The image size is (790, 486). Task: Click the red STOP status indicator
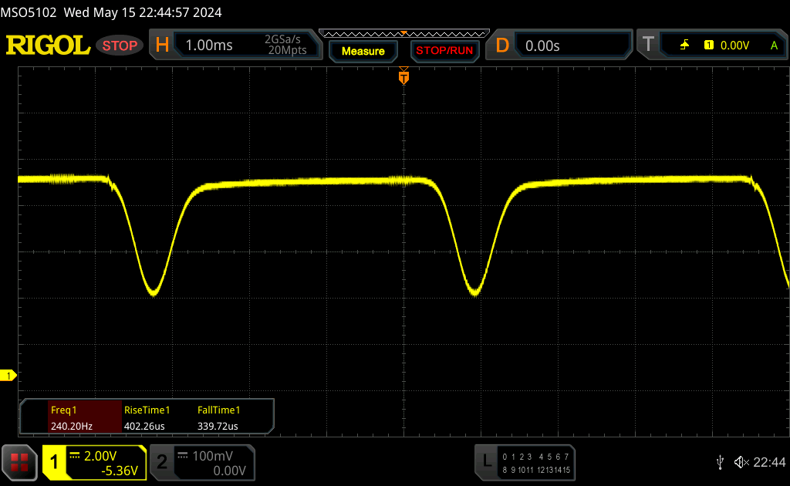(x=120, y=46)
